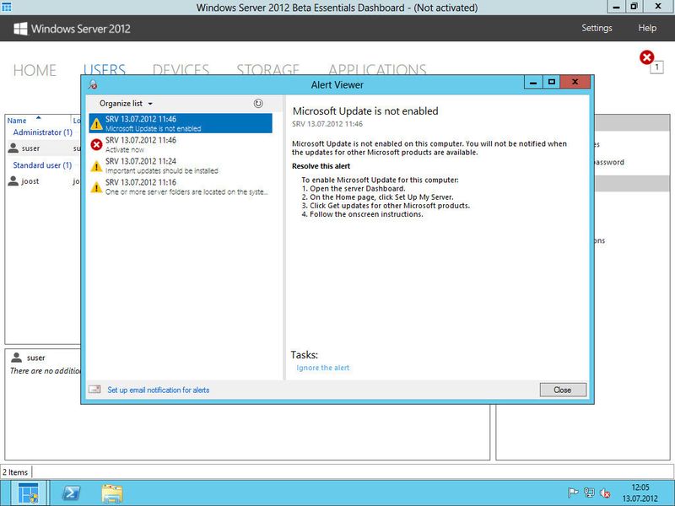Open the Action Center flag icon
This screenshot has height=506, width=675.
[572, 492]
